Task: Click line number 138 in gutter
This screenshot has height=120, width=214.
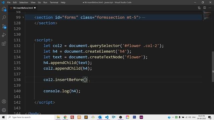Action: (x=17, y=80)
